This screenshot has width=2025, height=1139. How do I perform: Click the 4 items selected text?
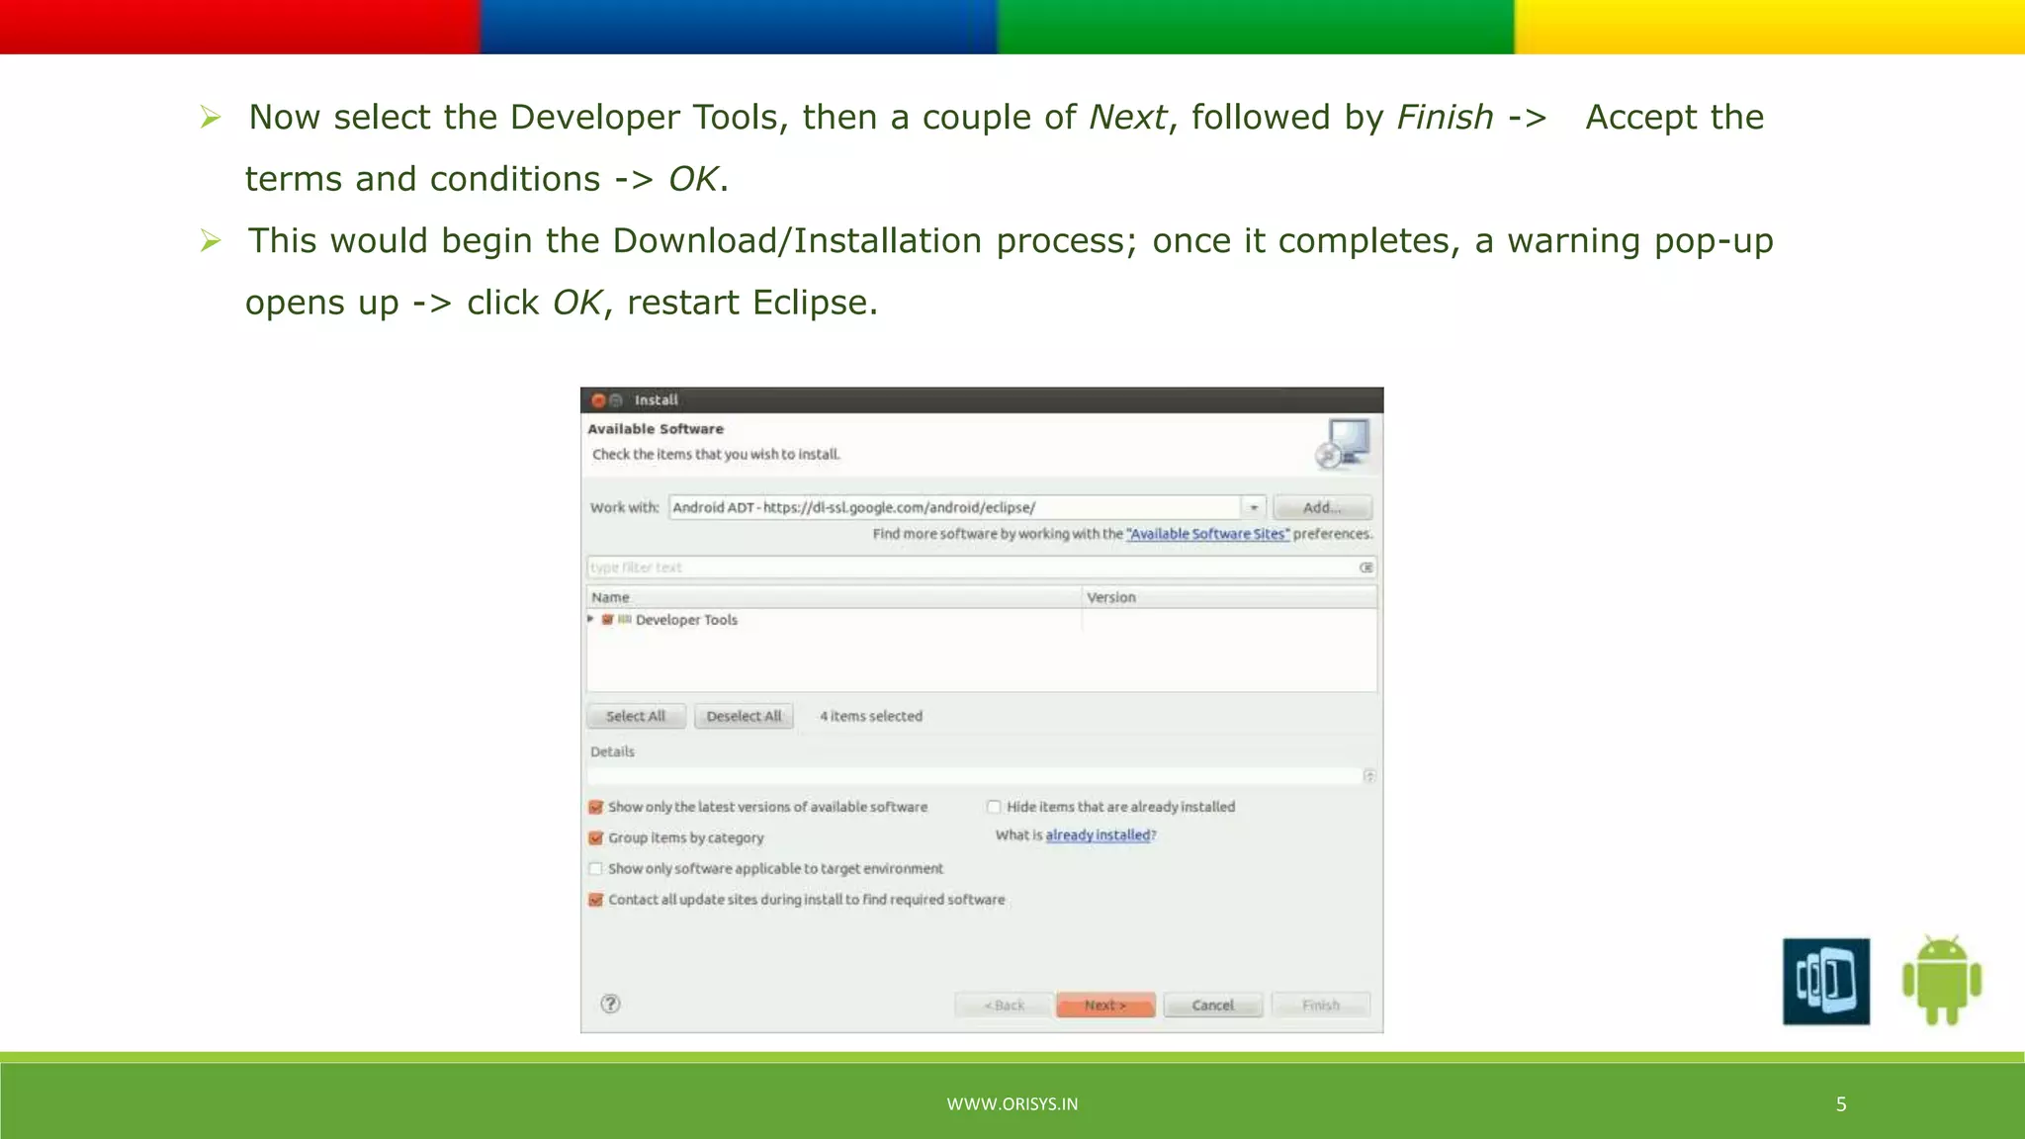pos(871,716)
